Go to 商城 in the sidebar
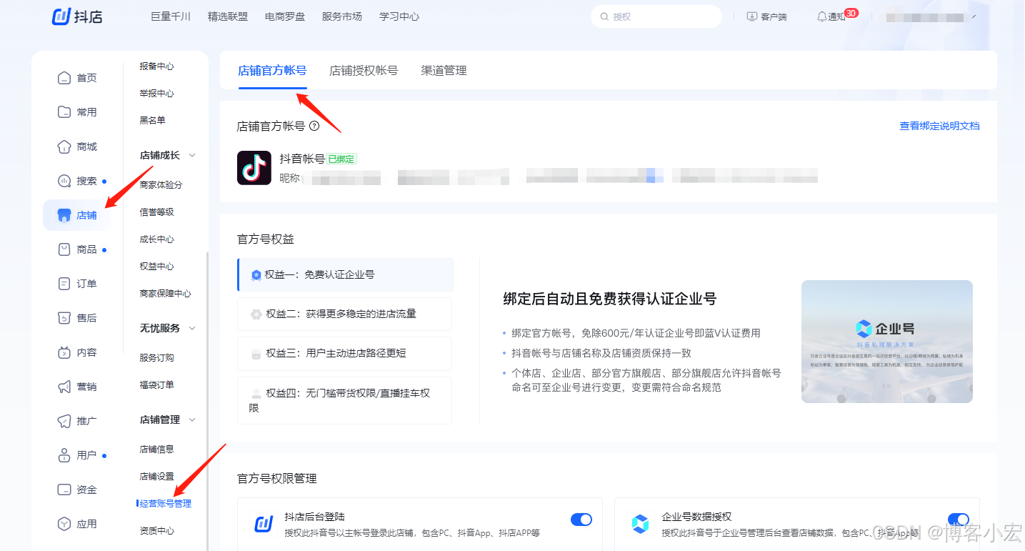 [77, 147]
